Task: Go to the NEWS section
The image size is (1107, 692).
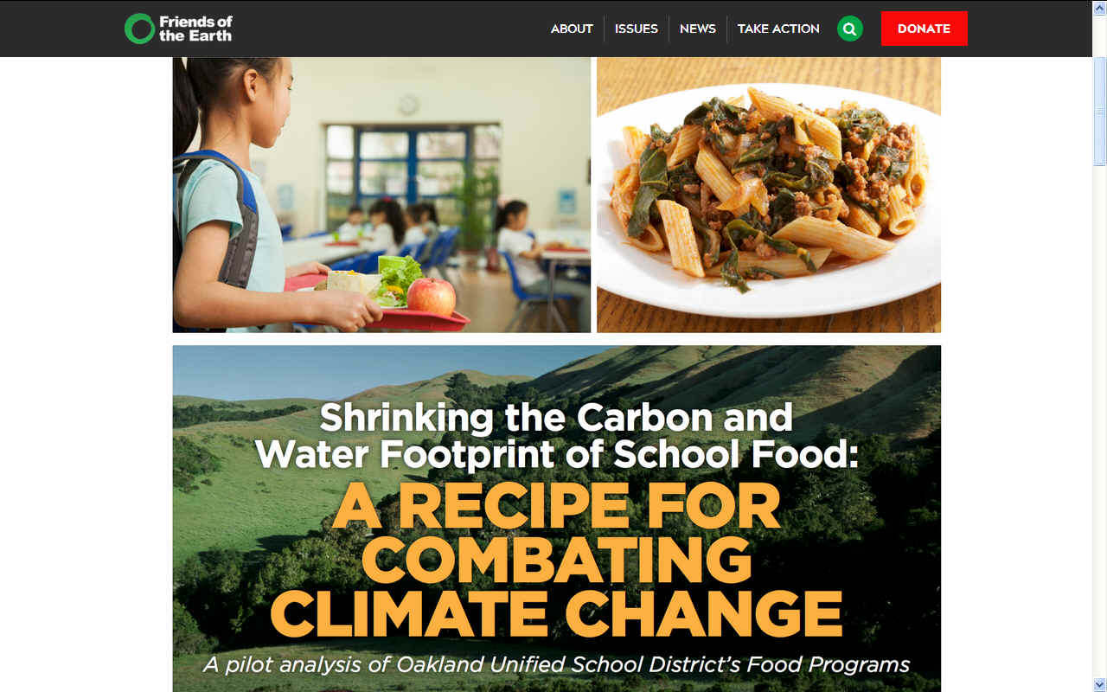Action: pos(698,29)
